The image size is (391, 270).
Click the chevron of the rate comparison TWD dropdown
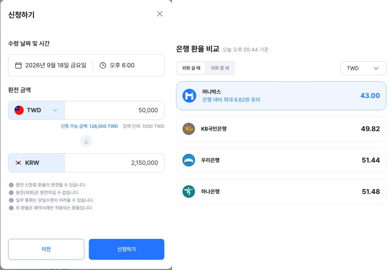pos(376,68)
